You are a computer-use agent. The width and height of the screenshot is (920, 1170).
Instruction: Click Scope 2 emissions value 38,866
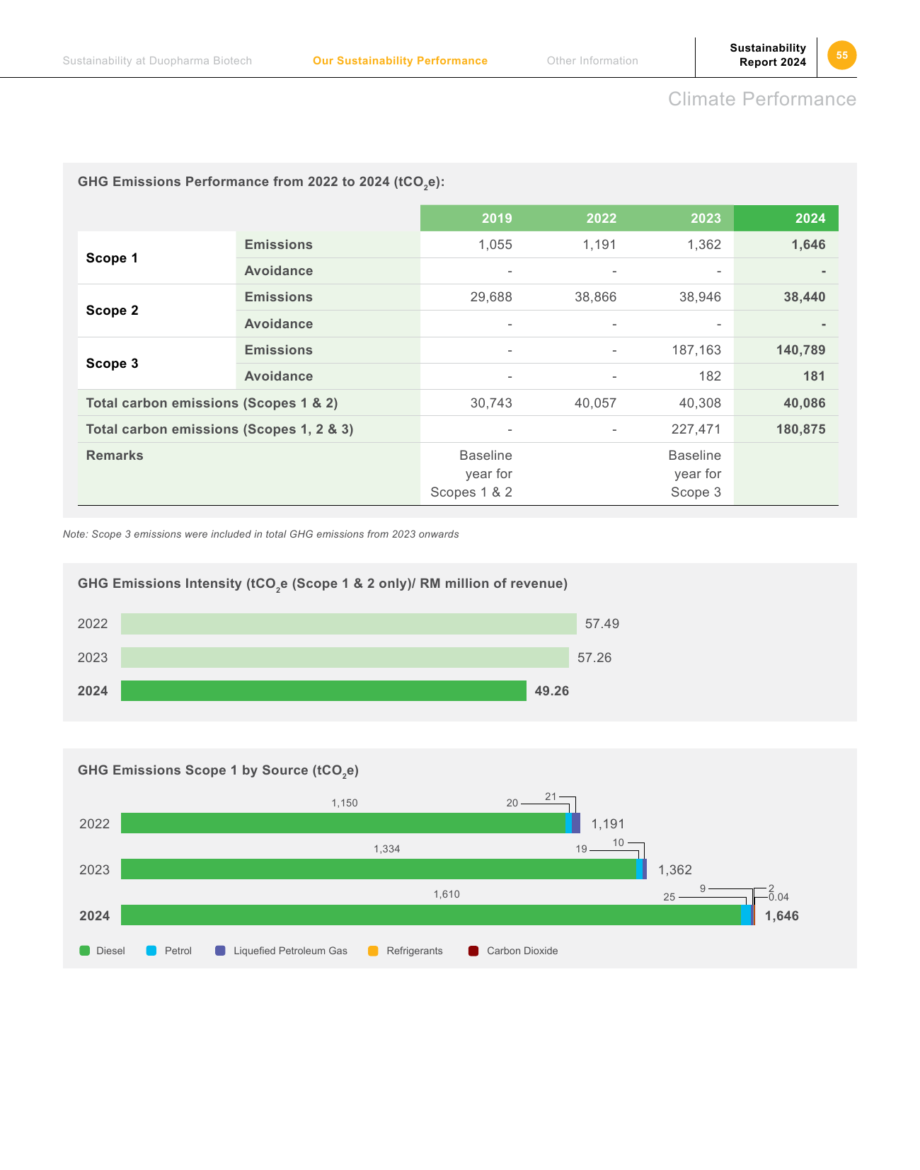coord(595,297)
